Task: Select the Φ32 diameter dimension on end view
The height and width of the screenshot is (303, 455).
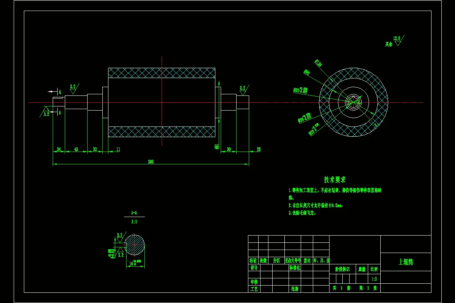Action: point(301,90)
